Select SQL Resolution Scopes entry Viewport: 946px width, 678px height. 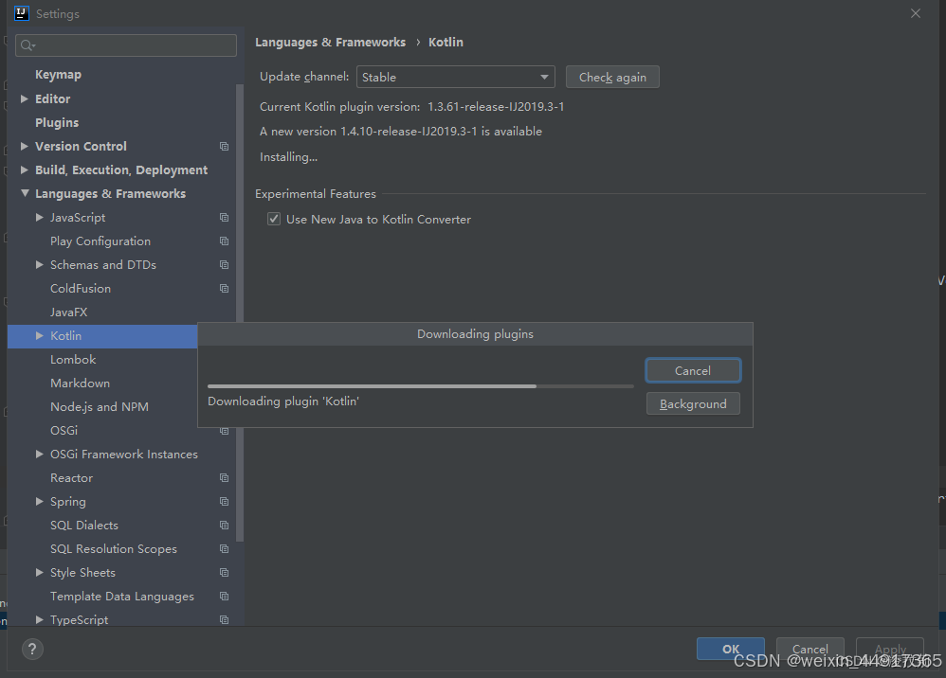pyautogui.click(x=114, y=549)
